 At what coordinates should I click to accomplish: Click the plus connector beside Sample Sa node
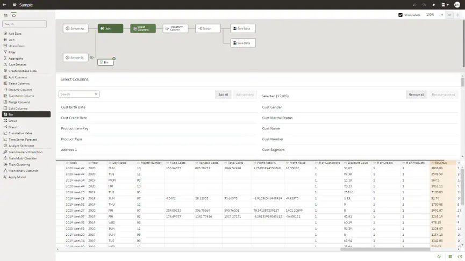tap(92, 57)
